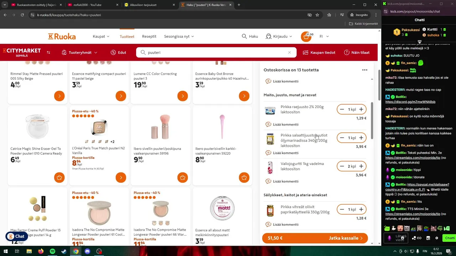Go to the Tuotteet section

[x=127, y=36]
